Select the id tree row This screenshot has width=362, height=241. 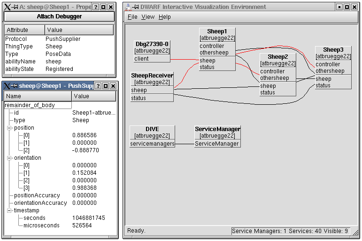[60, 113]
